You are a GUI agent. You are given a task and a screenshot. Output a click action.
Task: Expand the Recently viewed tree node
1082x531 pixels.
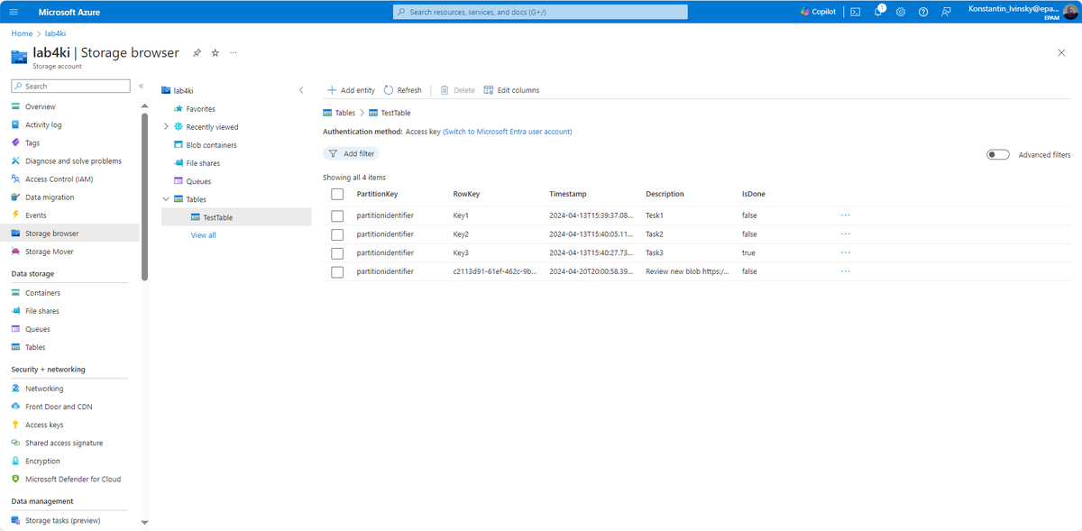tap(166, 127)
